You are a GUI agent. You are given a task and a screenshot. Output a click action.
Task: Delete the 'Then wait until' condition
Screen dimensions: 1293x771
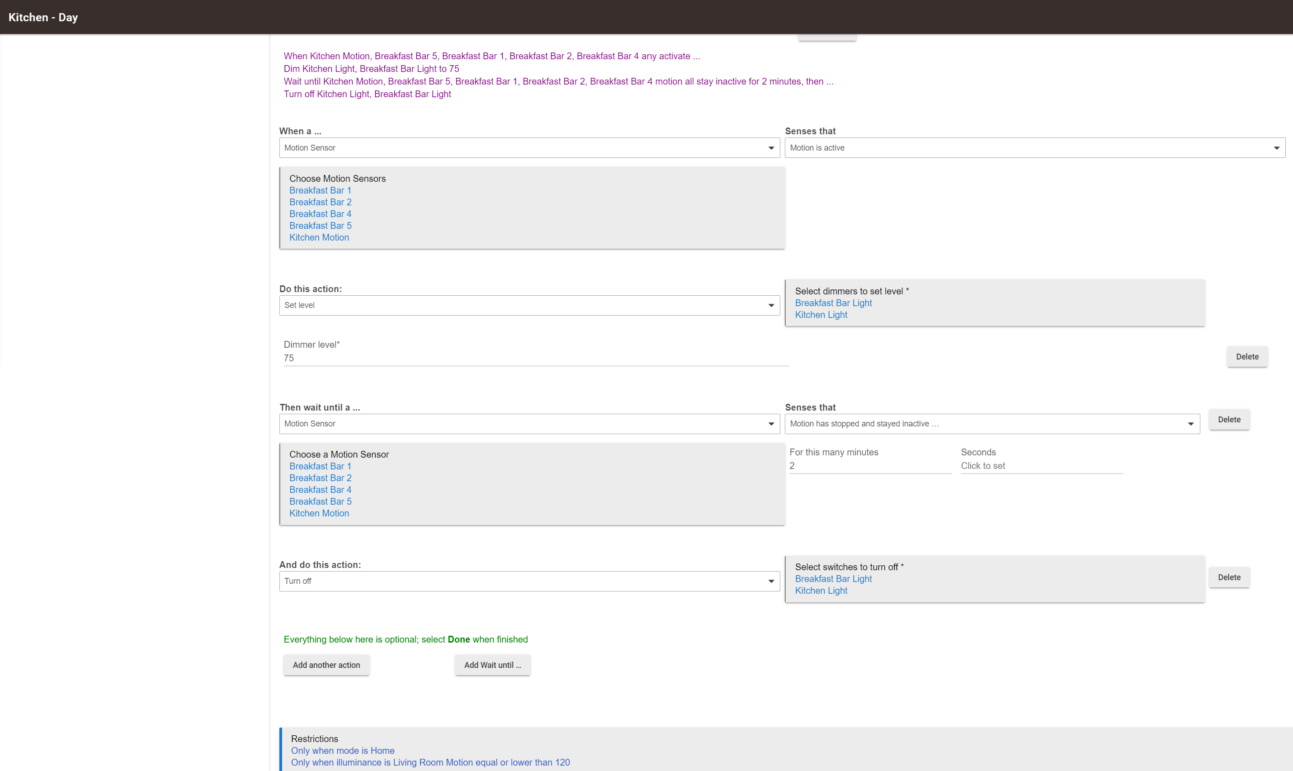1229,419
